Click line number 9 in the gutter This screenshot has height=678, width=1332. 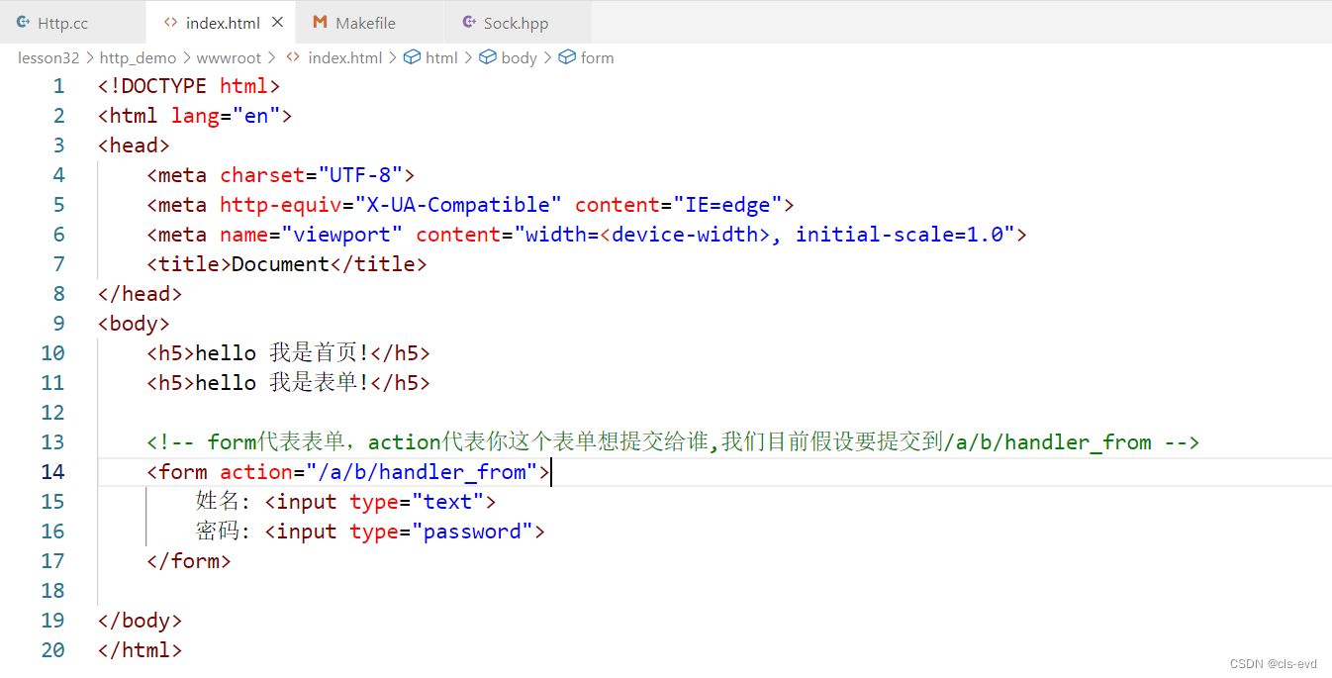[x=58, y=324]
